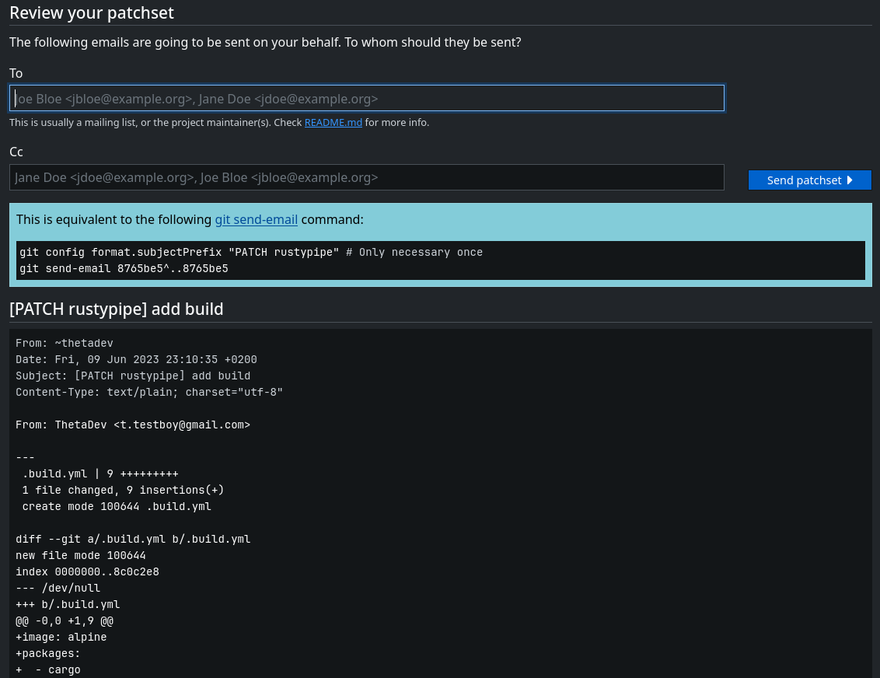Screen dimensions: 880x678
Task: Follow the git send-email link
Action: click(x=257, y=220)
